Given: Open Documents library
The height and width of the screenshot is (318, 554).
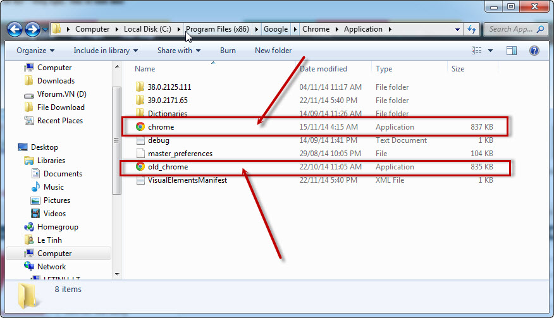Looking at the screenshot, I should (63, 174).
